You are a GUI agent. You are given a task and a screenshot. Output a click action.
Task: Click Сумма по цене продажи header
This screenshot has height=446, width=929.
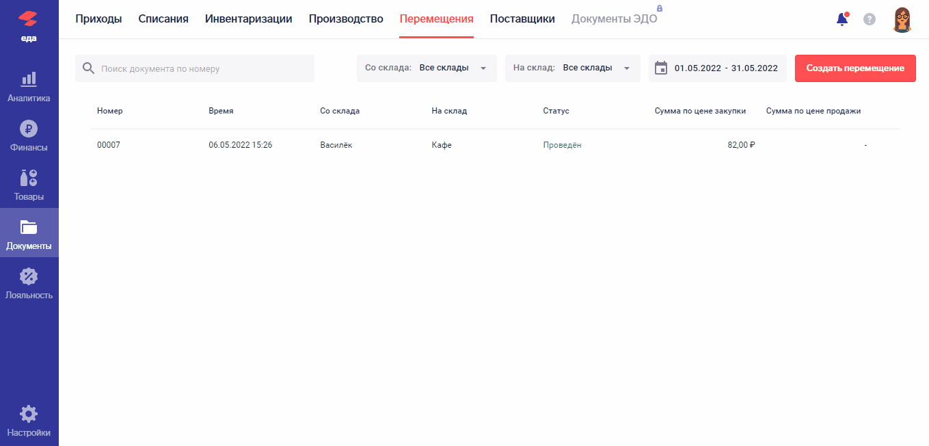(813, 111)
